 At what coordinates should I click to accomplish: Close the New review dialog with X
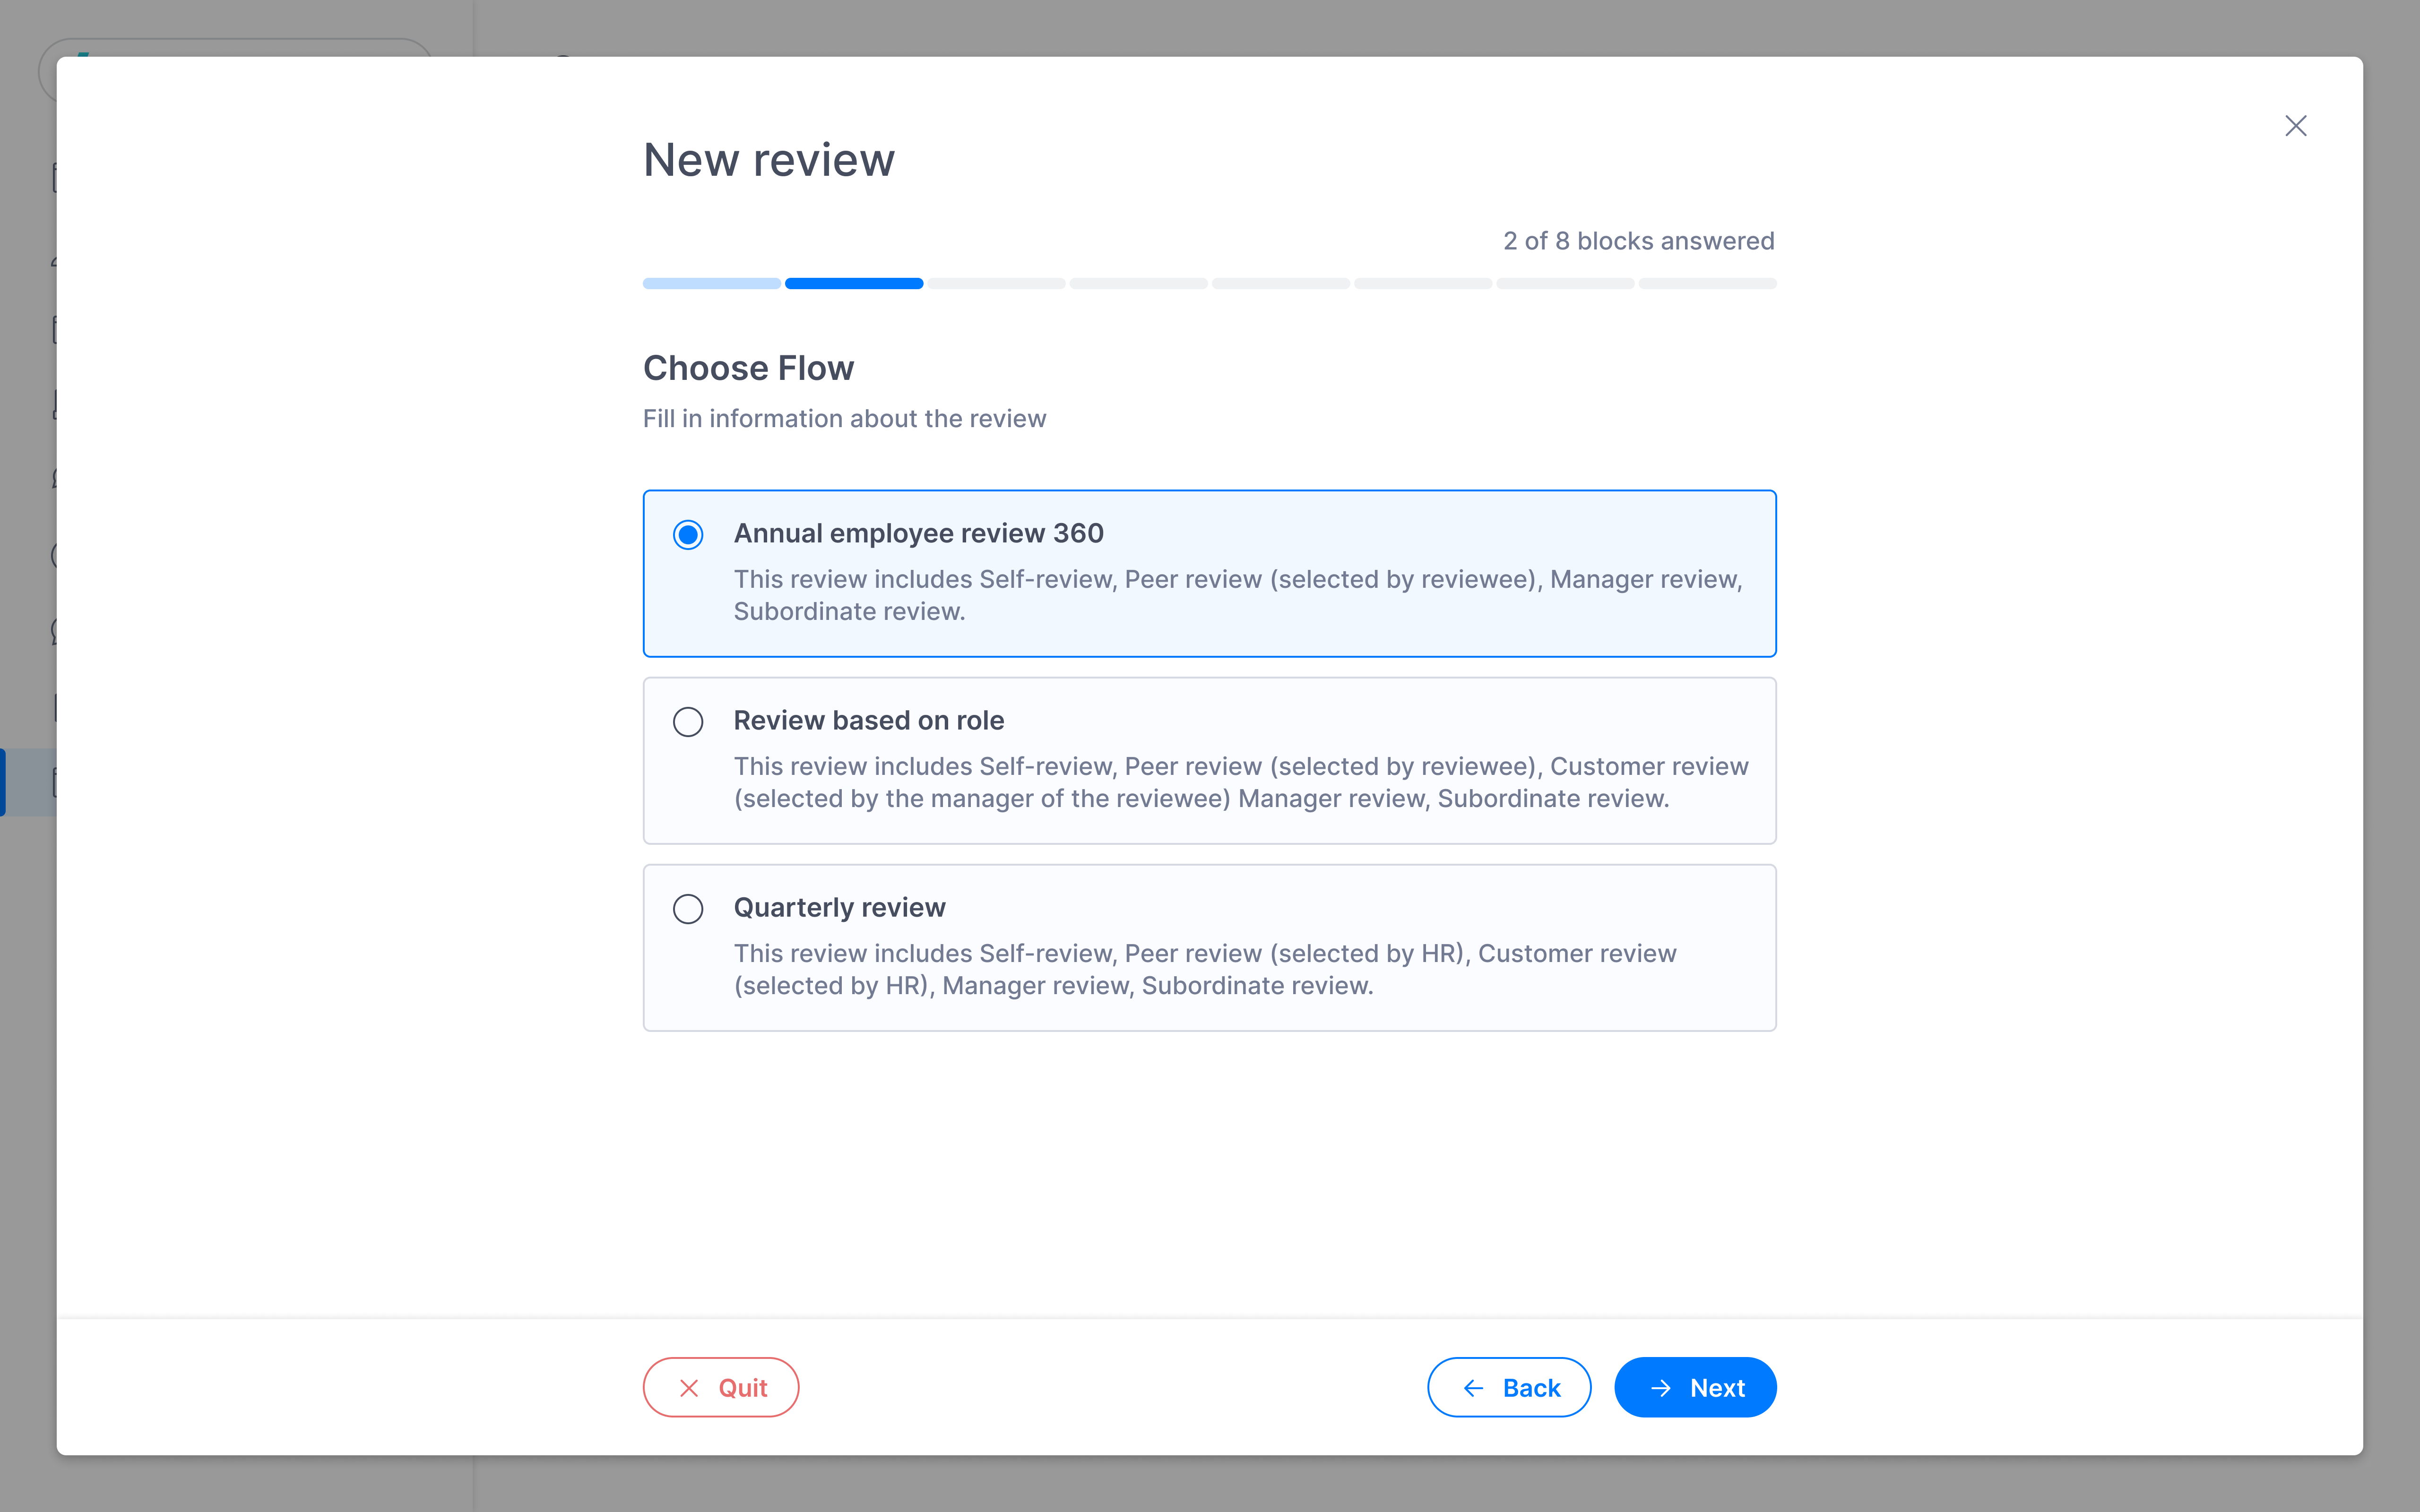point(2295,126)
